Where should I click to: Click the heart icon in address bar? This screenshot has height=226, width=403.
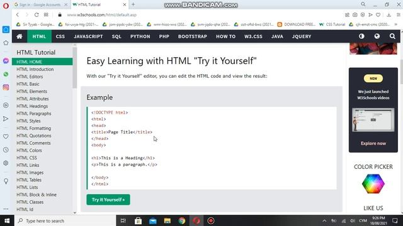coord(378,15)
